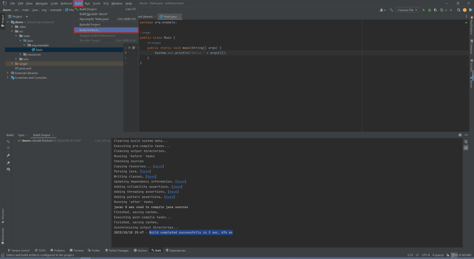
Task: Expand the External Libraries node
Action: (7, 73)
